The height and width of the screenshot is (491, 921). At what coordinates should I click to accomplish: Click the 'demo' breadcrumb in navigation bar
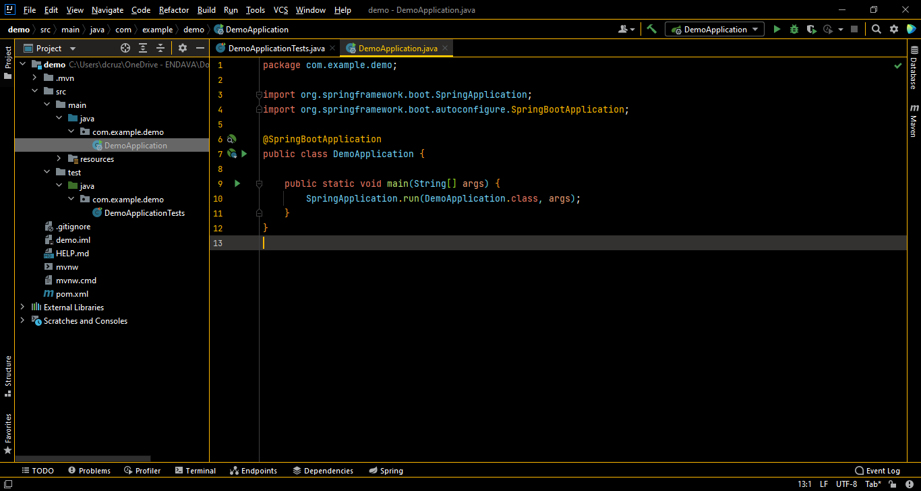click(x=19, y=29)
